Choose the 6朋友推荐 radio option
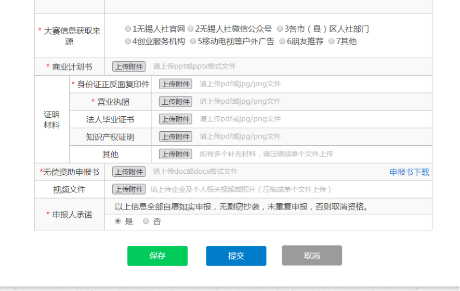 point(282,41)
